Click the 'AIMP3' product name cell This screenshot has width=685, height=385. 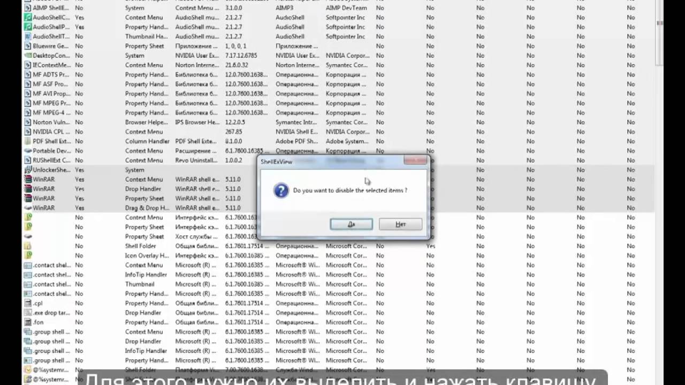click(x=285, y=8)
